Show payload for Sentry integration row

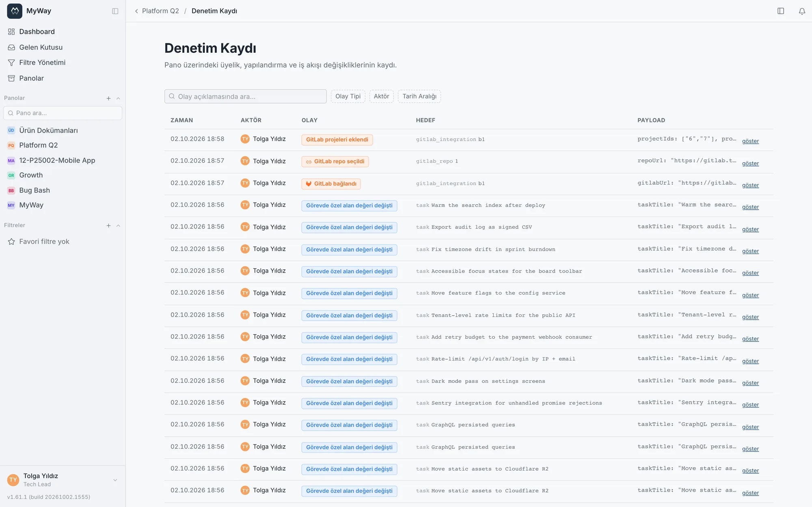click(x=750, y=405)
